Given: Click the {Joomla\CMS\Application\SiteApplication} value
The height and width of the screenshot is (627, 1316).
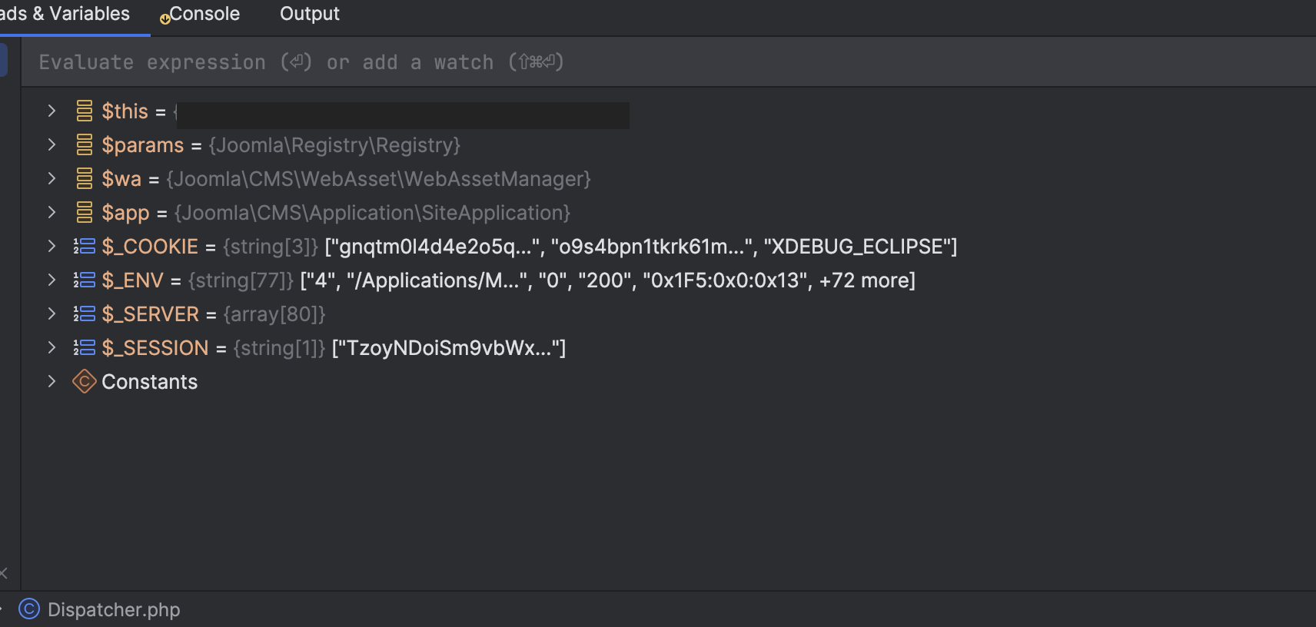Looking at the screenshot, I should point(373,213).
